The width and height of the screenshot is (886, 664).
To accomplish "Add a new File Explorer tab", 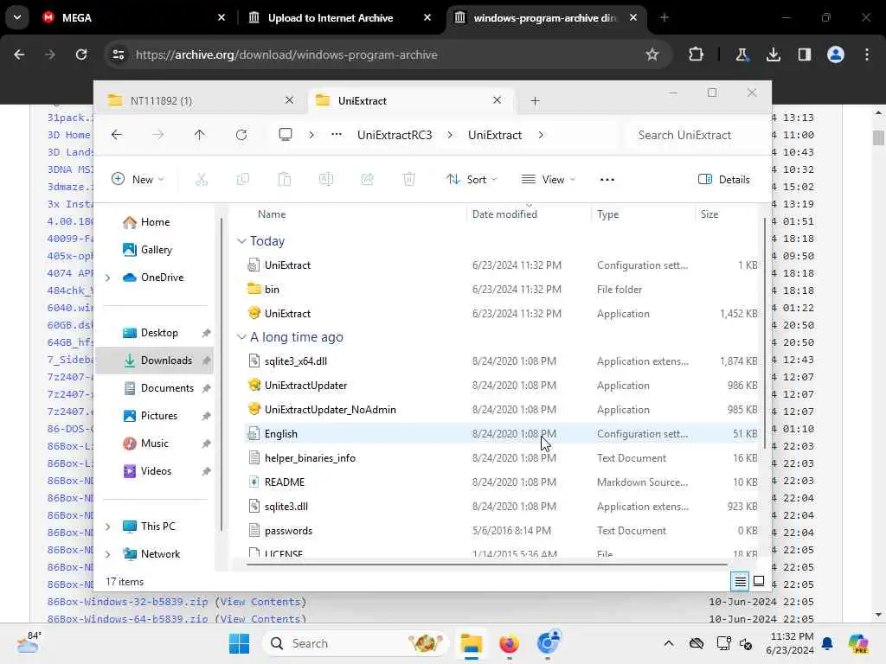I will [x=535, y=101].
